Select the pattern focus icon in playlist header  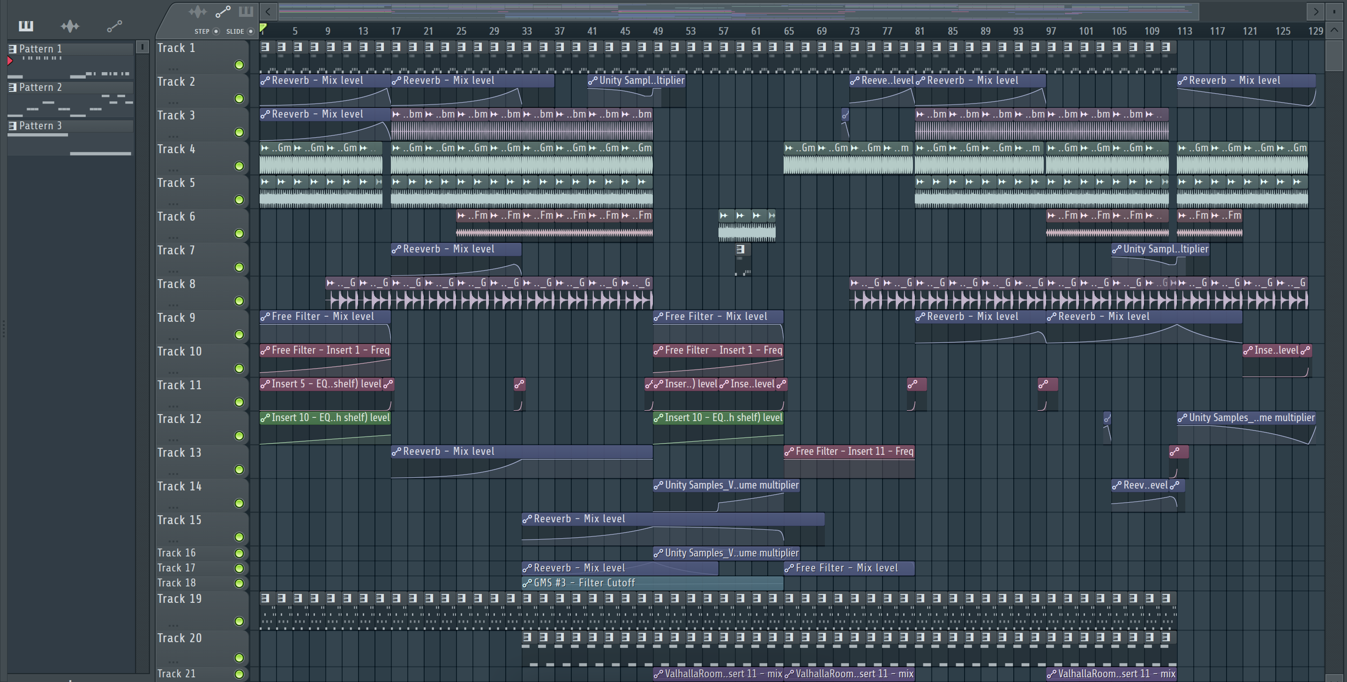point(246,11)
